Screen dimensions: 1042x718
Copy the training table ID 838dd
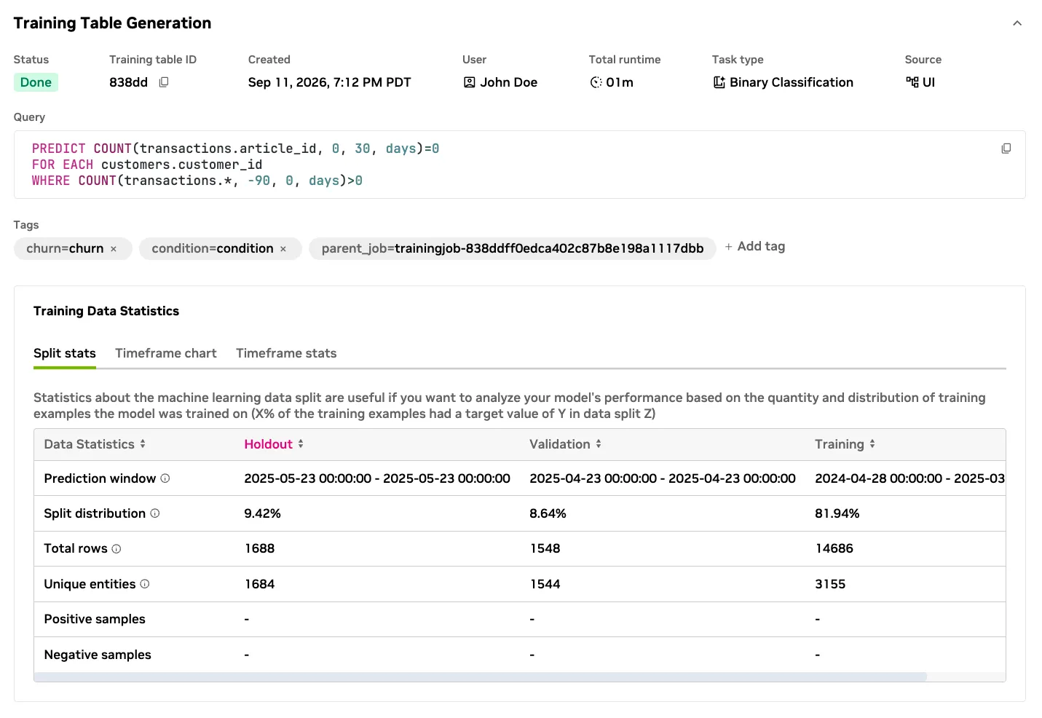(164, 82)
